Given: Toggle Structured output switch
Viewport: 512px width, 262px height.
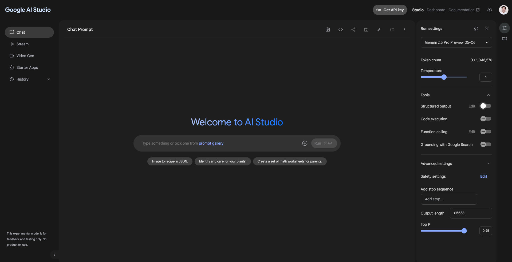Looking at the screenshot, I should click(486, 106).
